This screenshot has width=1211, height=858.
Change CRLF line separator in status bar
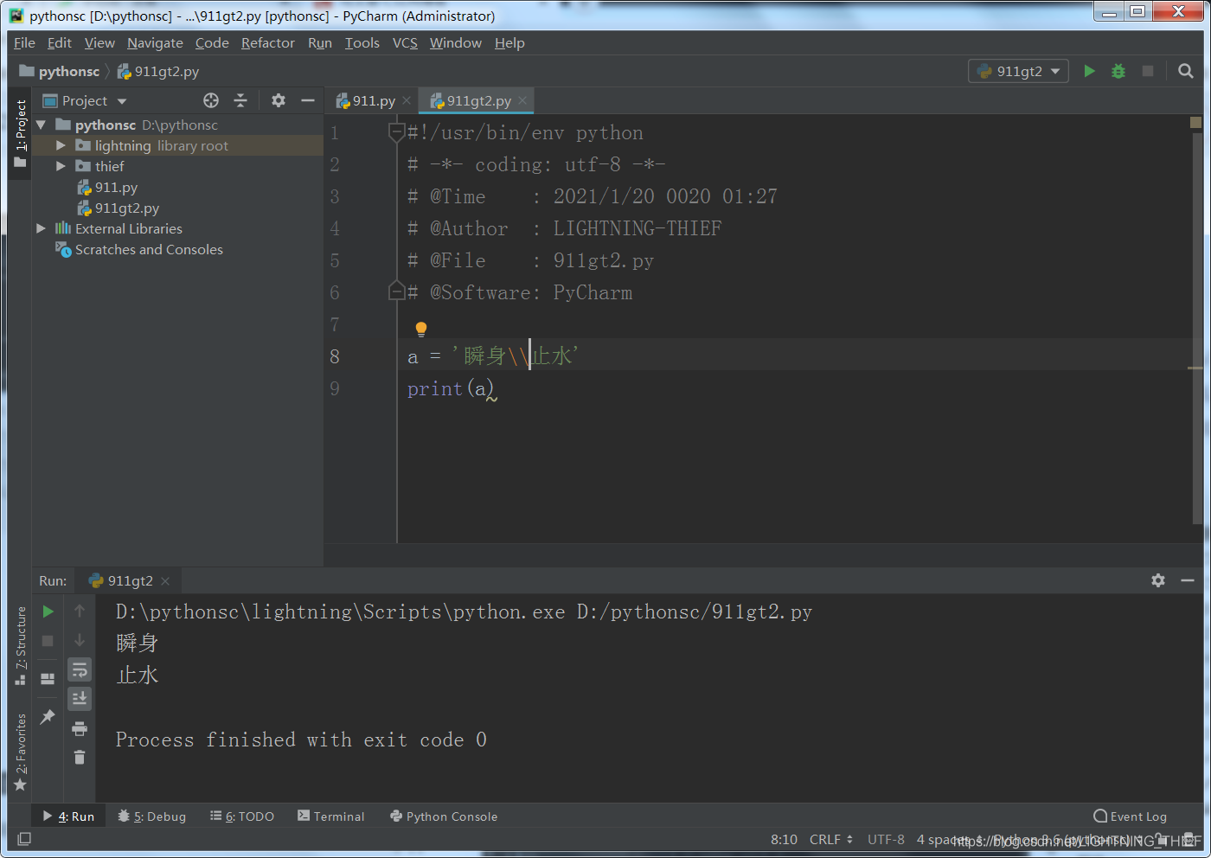[831, 839]
